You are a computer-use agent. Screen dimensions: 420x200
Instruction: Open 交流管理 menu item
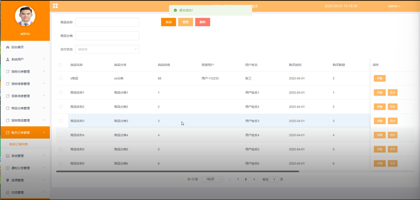[25, 192]
